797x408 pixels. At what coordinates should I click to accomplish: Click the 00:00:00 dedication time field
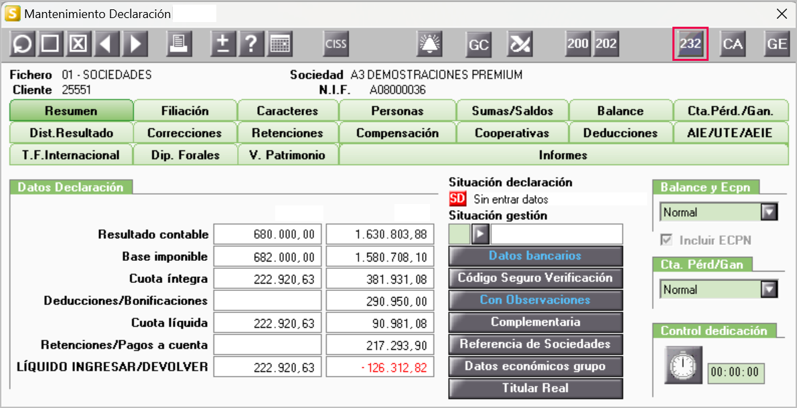tap(736, 373)
